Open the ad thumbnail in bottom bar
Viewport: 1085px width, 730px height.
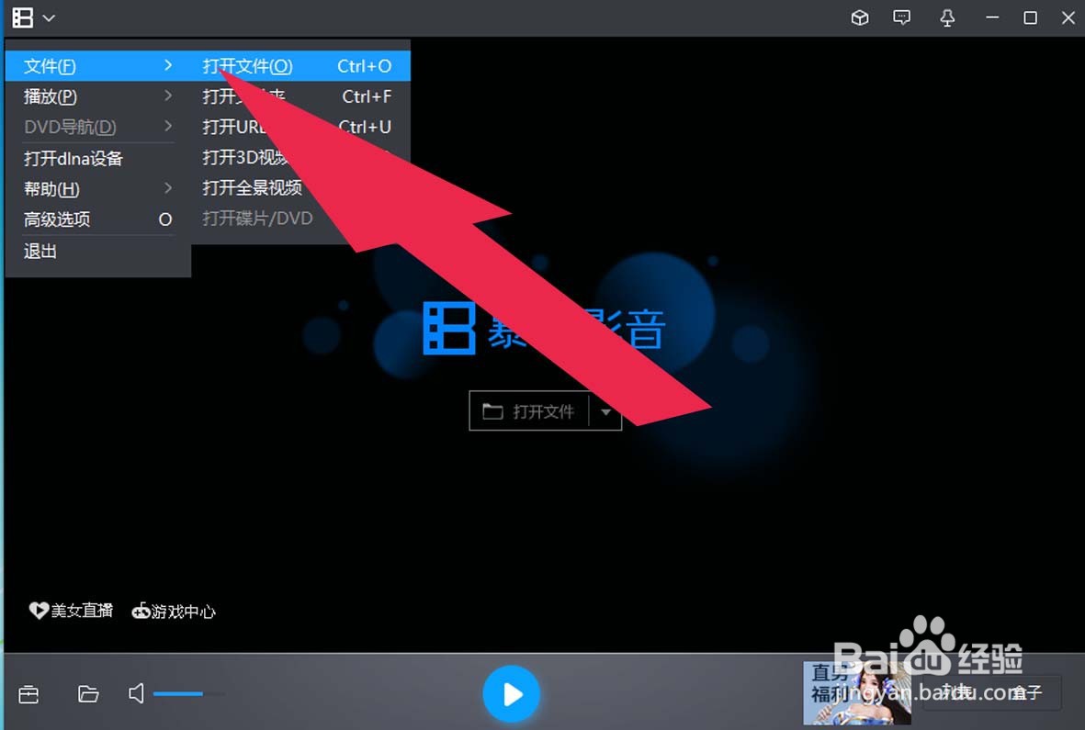pos(856,693)
